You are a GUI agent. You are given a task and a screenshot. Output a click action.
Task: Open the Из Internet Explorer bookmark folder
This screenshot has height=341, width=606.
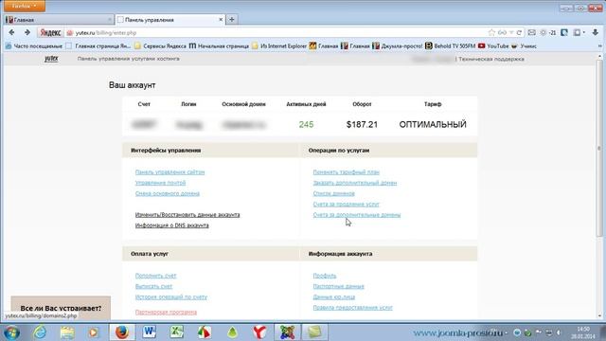pyautogui.click(x=279, y=46)
